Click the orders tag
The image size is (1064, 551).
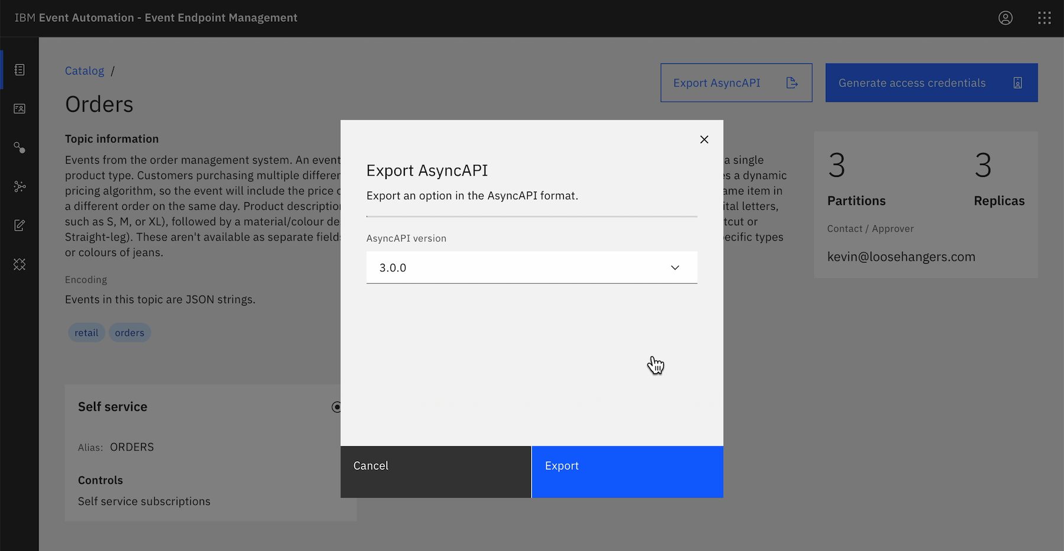pyautogui.click(x=129, y=333)
